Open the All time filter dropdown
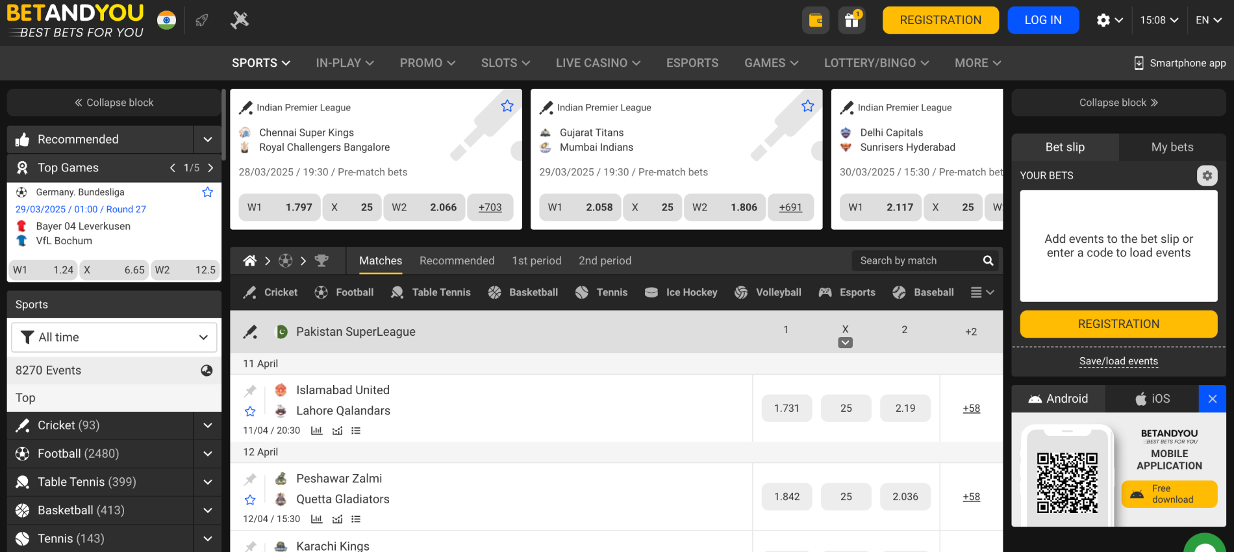This screenshot has height=552, width=1234. pyautogui.click(x=114, y=338)
